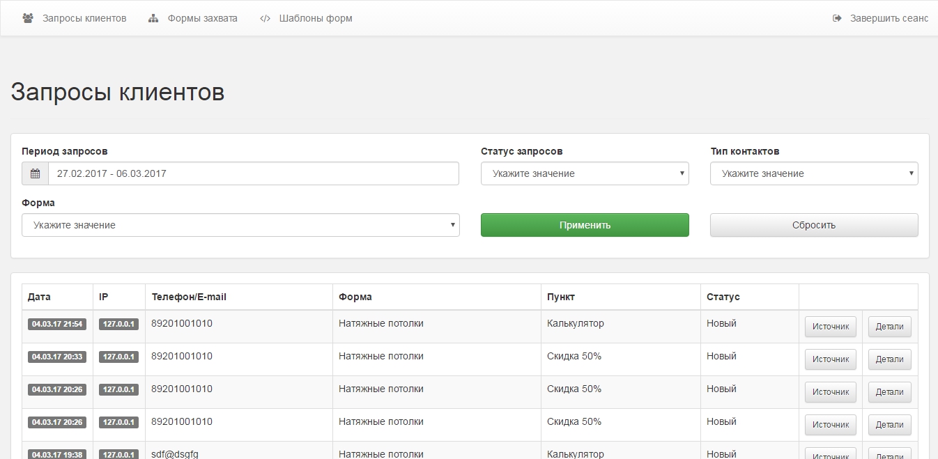The image size is (938, 459).
Task: Click the users icon beside Запросы клиентов
Action: pyautogui.click(x=28, y=18)
